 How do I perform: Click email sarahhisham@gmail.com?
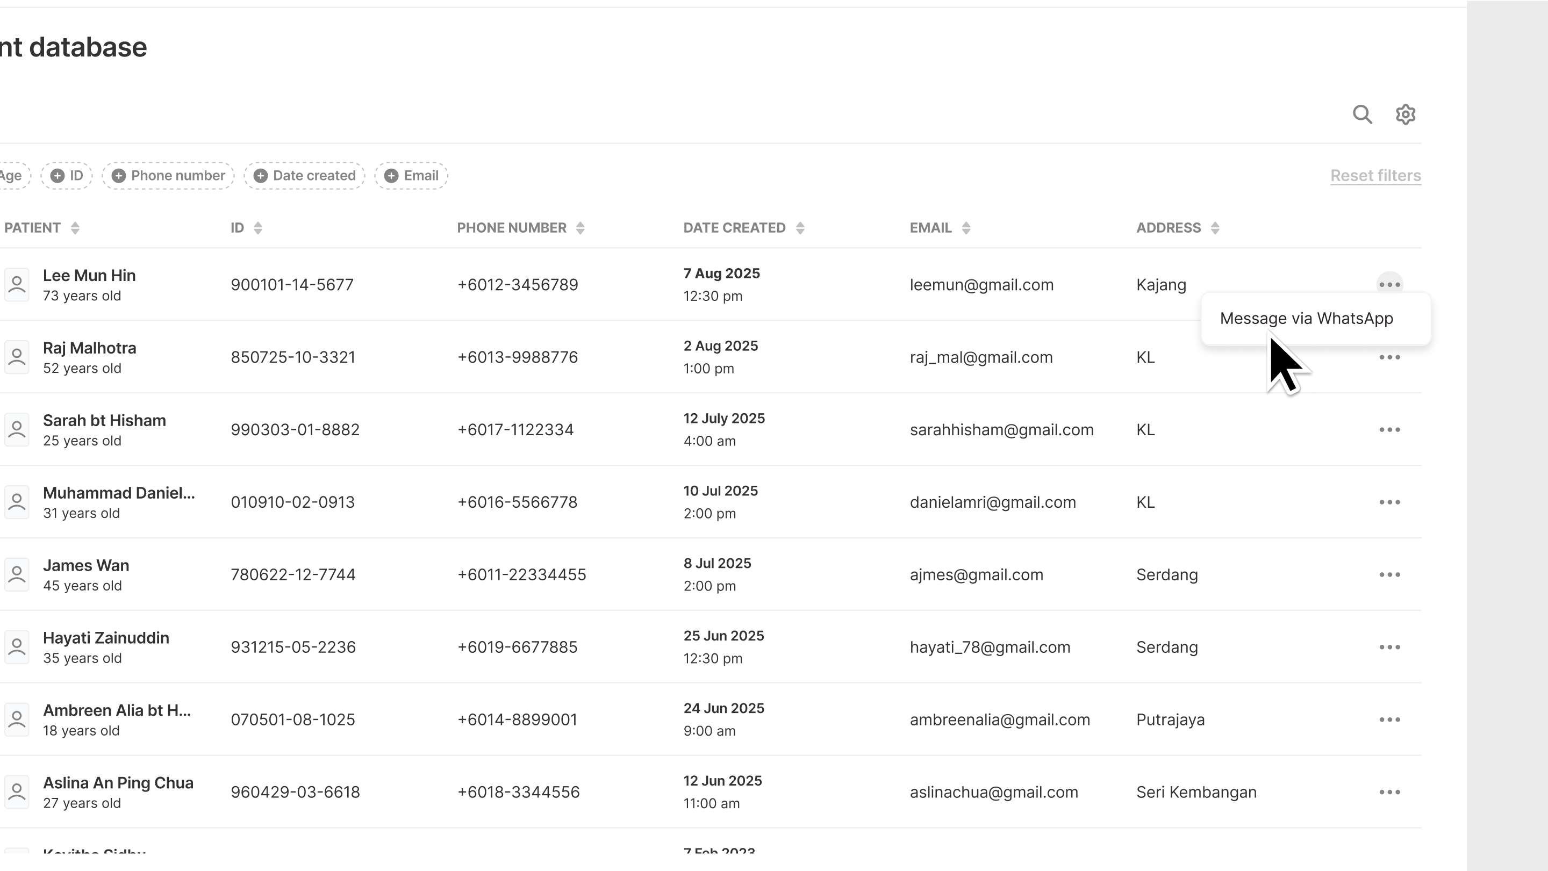(x=1001, y=429)
